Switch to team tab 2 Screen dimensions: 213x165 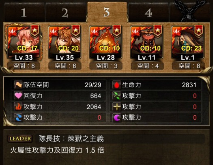pos(65,13)
